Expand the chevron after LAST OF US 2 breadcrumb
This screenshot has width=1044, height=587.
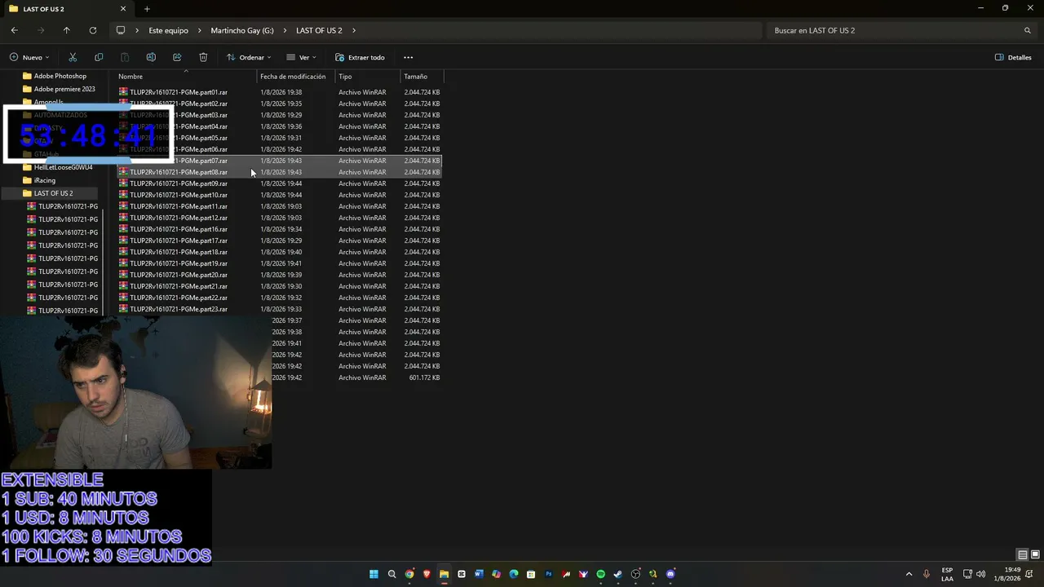354,30
